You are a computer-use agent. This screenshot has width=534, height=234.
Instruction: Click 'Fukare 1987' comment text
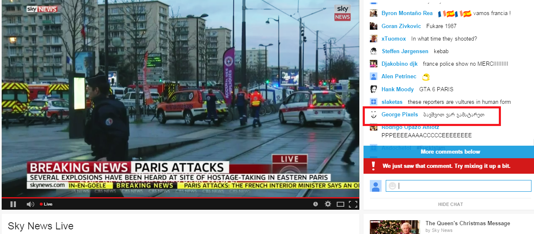(441, 26)
